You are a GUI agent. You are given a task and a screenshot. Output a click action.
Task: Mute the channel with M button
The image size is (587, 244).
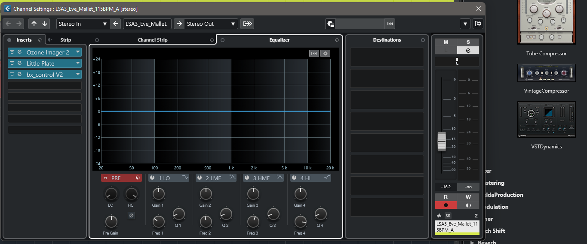tap(446, 42)
